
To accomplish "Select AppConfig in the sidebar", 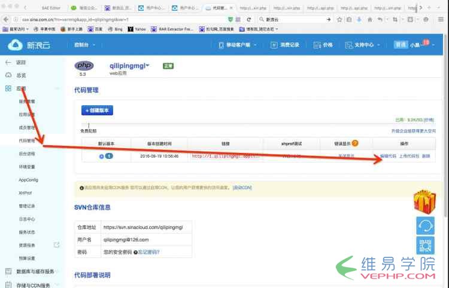I will point(28,180).
